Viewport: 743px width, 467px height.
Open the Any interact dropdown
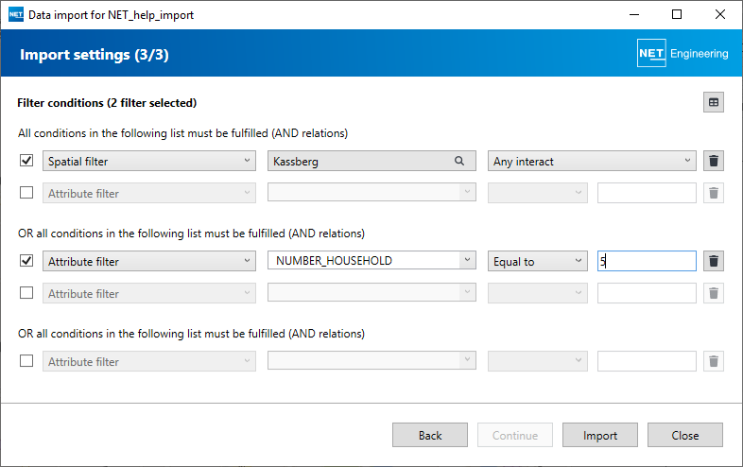click(592, 162)
